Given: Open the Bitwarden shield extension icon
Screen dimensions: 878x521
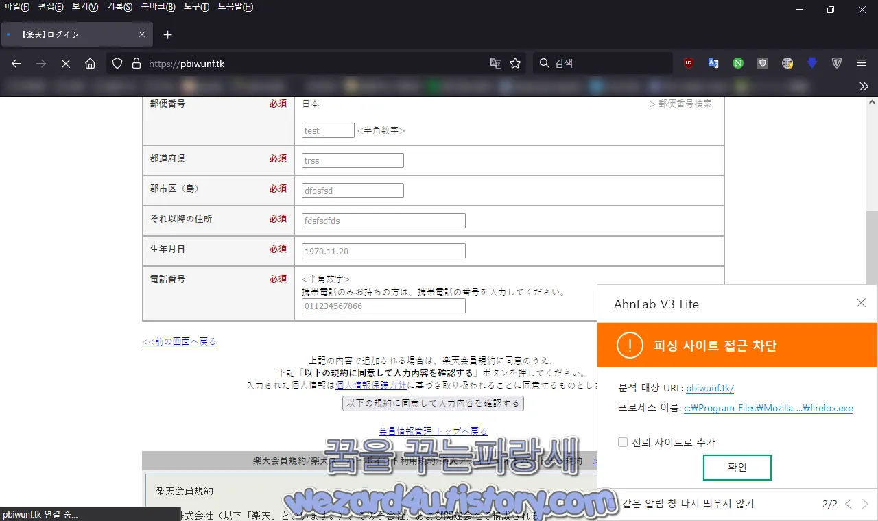Looking at the screenshot, I should click(837, 63).
